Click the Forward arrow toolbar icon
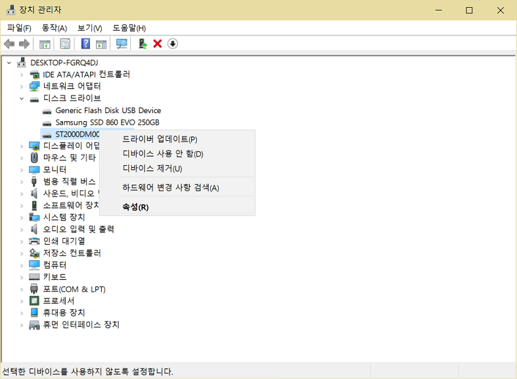This screenshot has height=379, width=517. [x=24, y=43]
